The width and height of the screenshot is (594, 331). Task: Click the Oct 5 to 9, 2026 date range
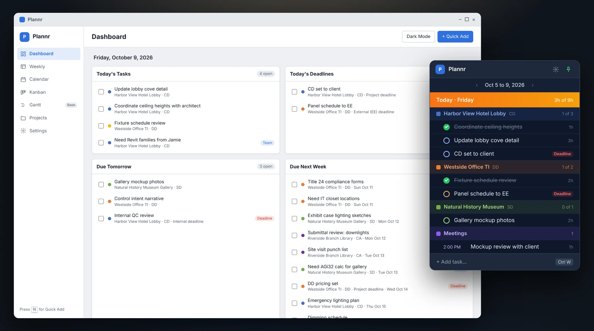505,85
